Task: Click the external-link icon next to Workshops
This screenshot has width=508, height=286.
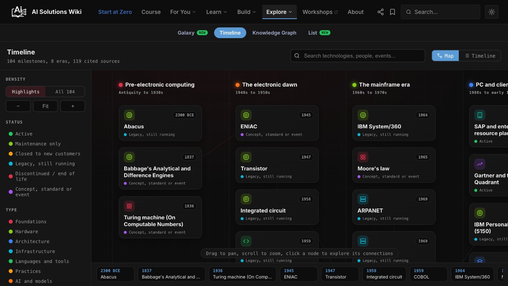Action: click(336, 12)
